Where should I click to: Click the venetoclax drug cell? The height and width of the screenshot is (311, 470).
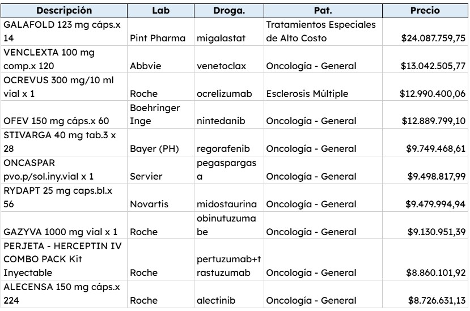222,66
